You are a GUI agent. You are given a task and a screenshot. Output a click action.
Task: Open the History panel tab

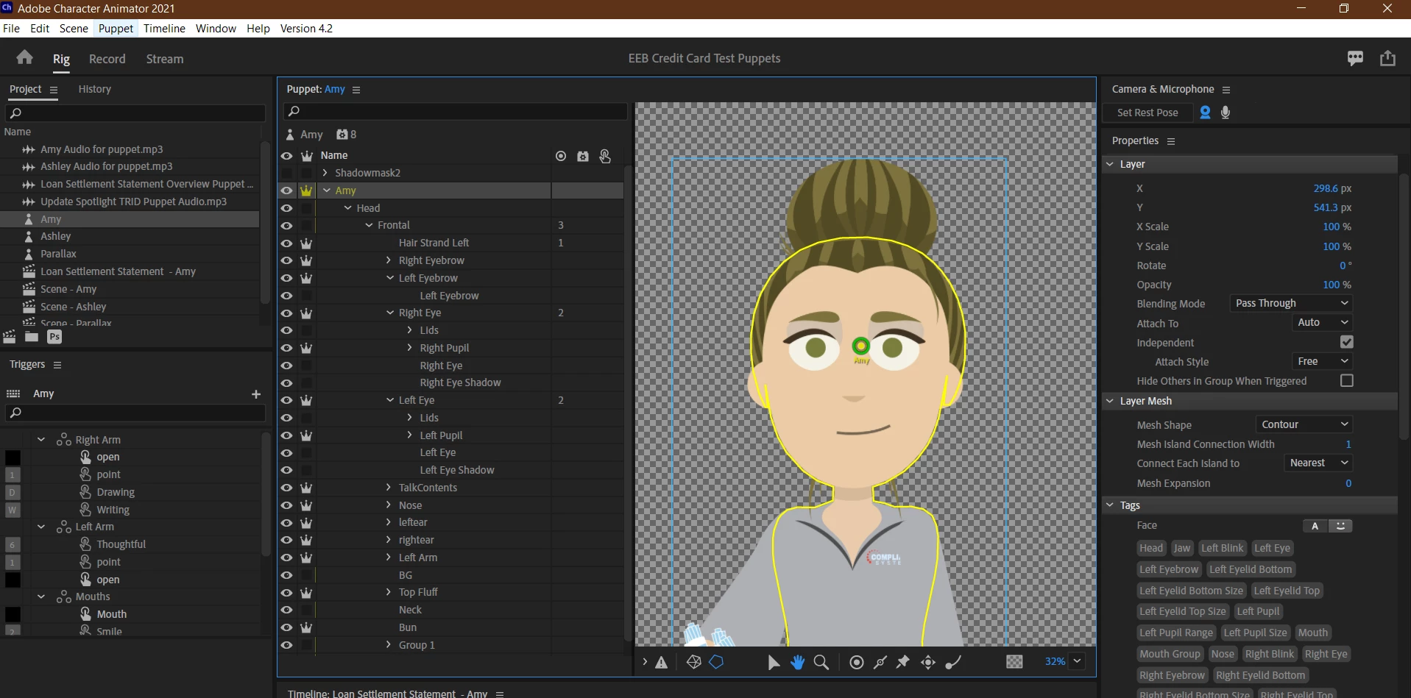point(95,89)
